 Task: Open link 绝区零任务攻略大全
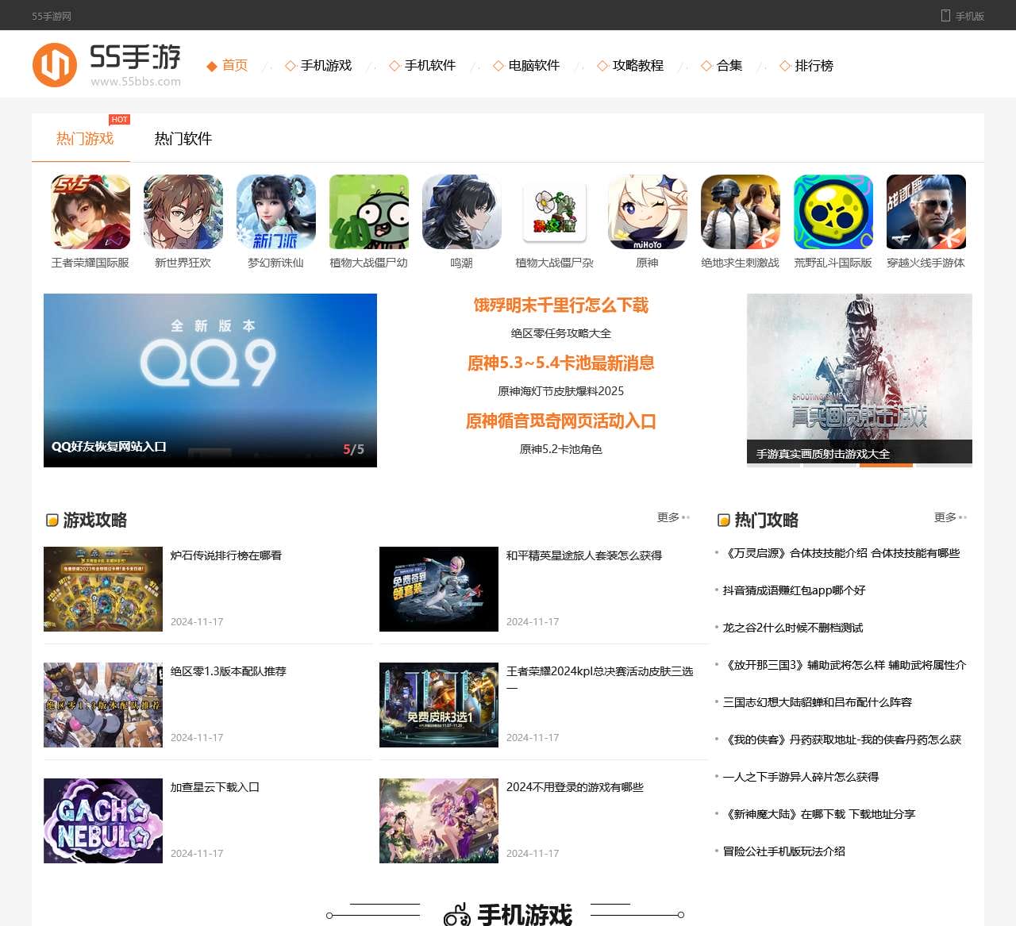(561, 333)
